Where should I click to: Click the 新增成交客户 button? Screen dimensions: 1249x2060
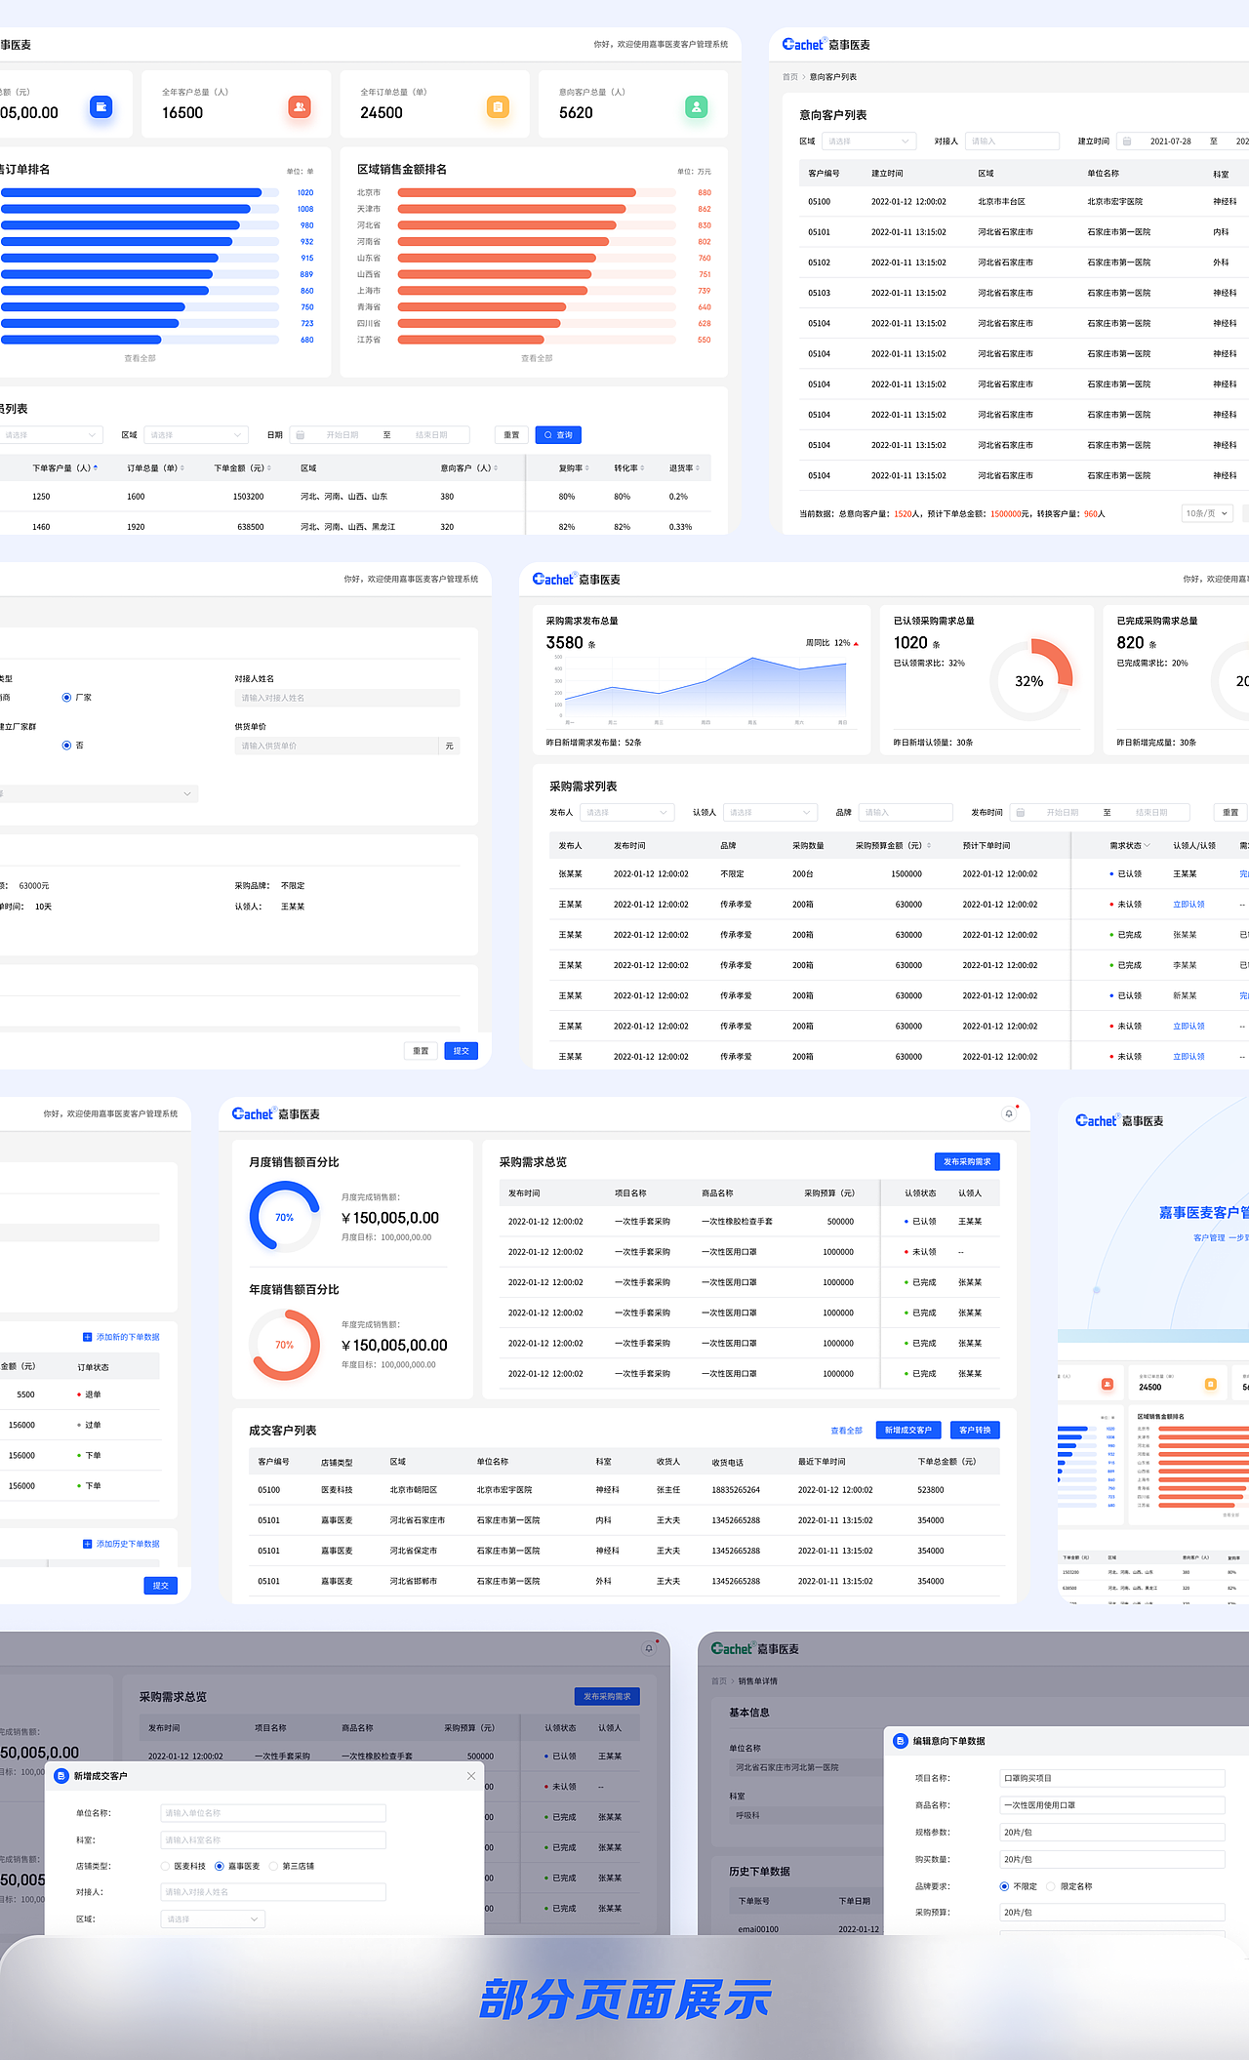(908, 1431)
